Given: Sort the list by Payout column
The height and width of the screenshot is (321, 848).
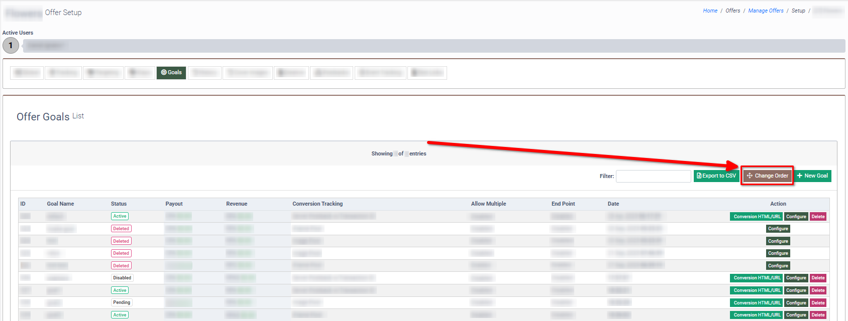Looking at the screenshot, I should (x=174, y=204).
